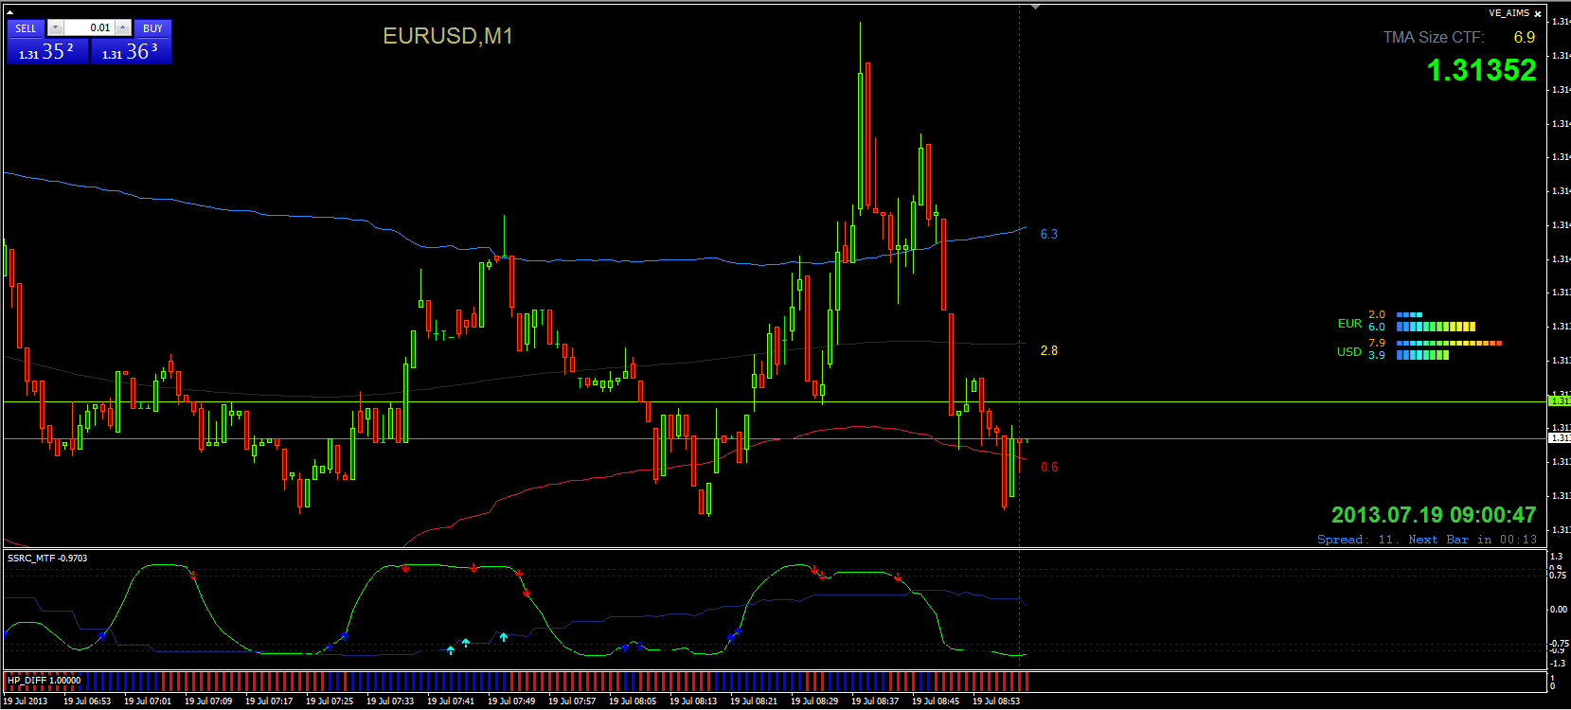
Task: Click the 0.01 lot volume field
Action: pos(89,28)
